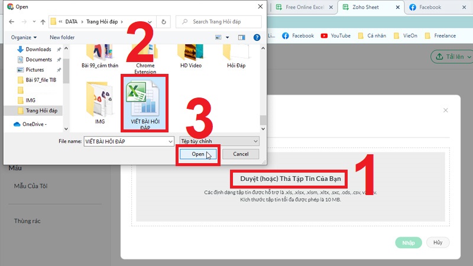The height and width of the screenshot is (266, 473).
Task: Expand the view options dropdown arrow
Action: (x=228, y=37)
